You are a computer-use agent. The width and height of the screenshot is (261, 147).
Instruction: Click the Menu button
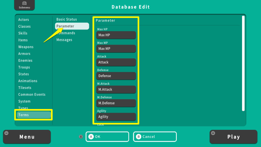(x=27, y=137)
